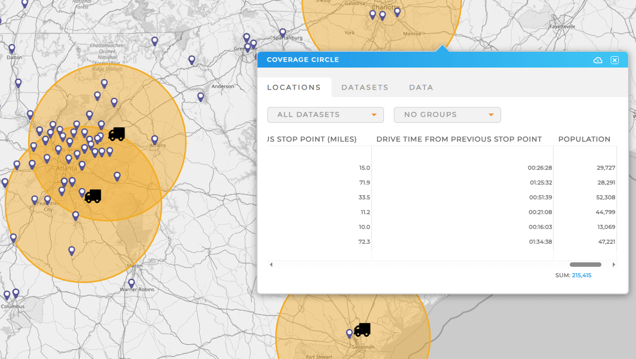Click the truck icon in the northern Atlanta circle

click(x=117, y=134)
